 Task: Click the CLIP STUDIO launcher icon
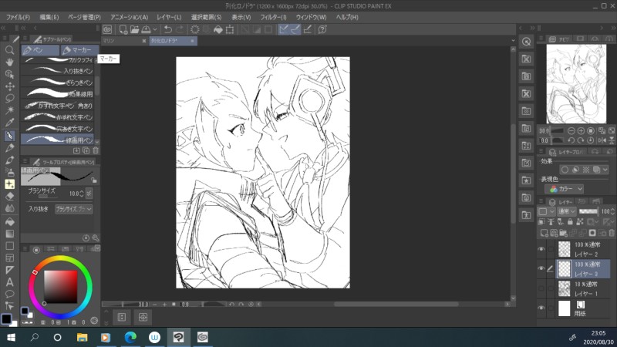pos(107,29)
